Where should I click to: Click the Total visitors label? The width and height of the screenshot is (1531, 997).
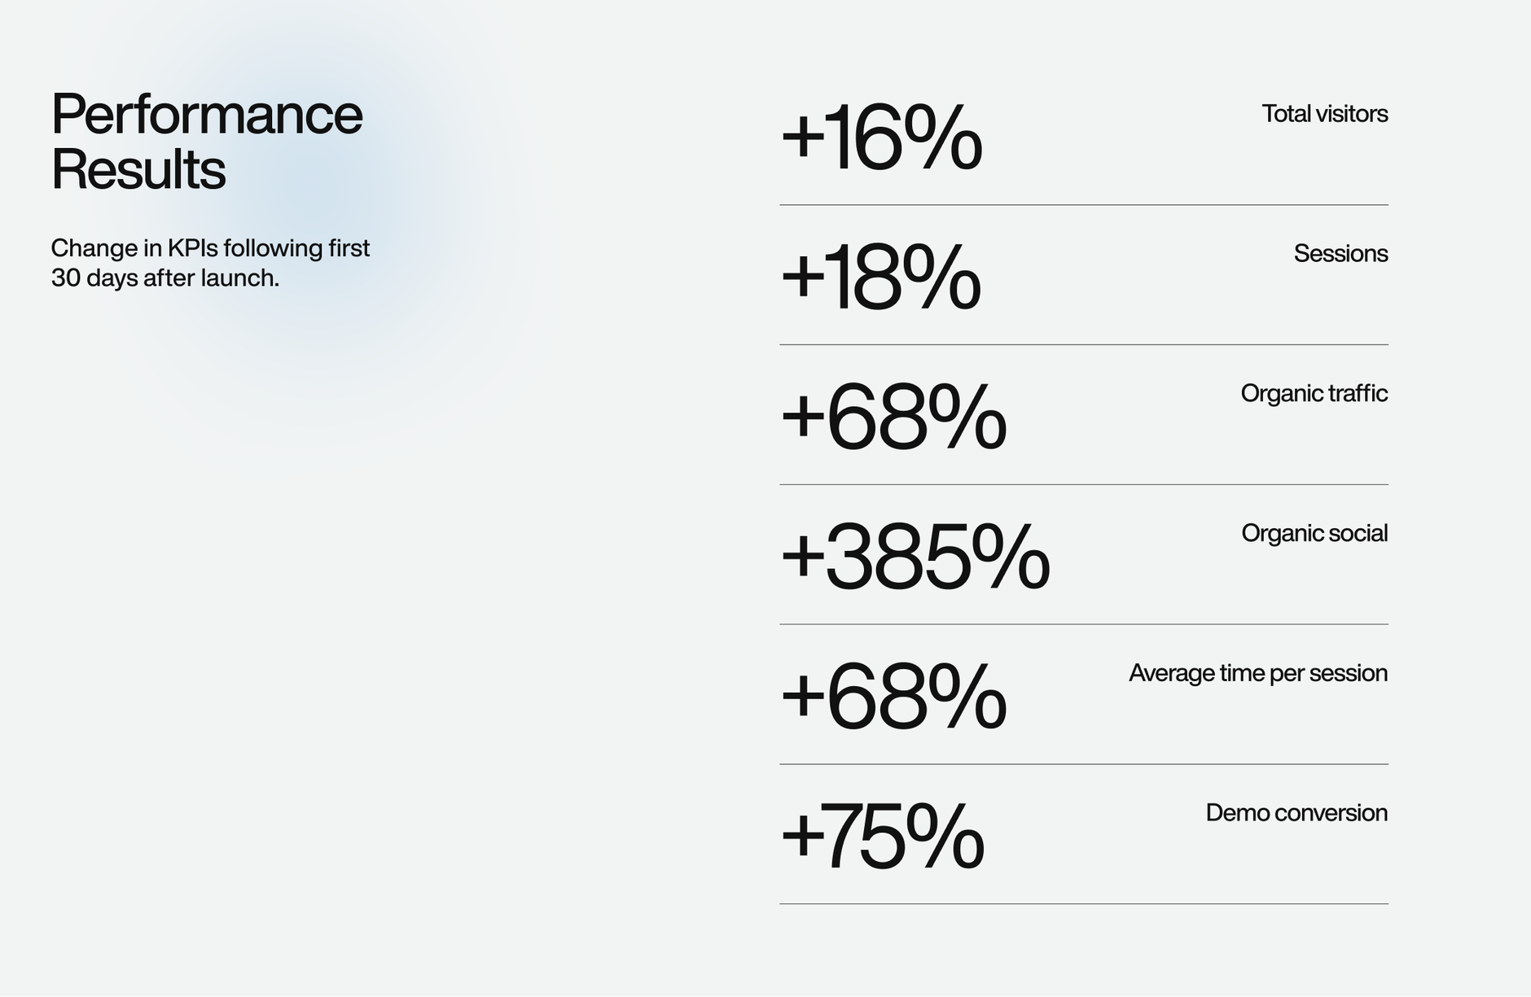tap(1324, 114)
